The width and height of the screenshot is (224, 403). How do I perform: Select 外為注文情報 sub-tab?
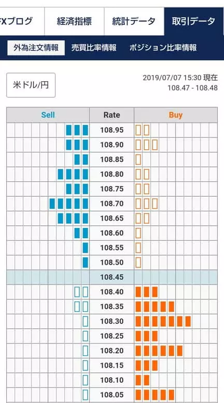click(x=36, y=48)
